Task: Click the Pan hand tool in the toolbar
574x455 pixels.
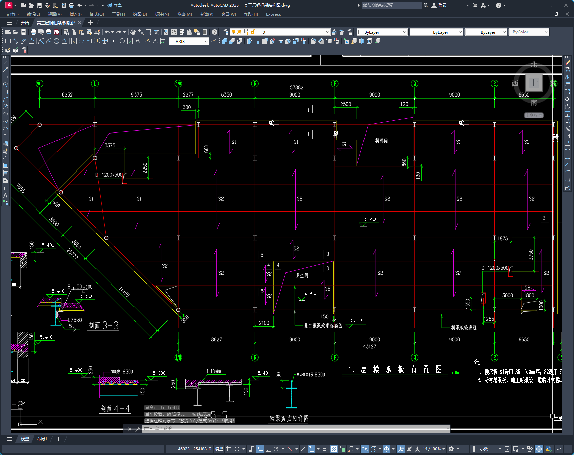Action: coord(133,32)
